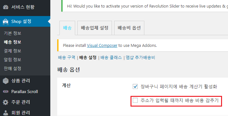Click the dashboard gauge icon beside 서비스 현황
Screen dimensions: 228x116
6,7
